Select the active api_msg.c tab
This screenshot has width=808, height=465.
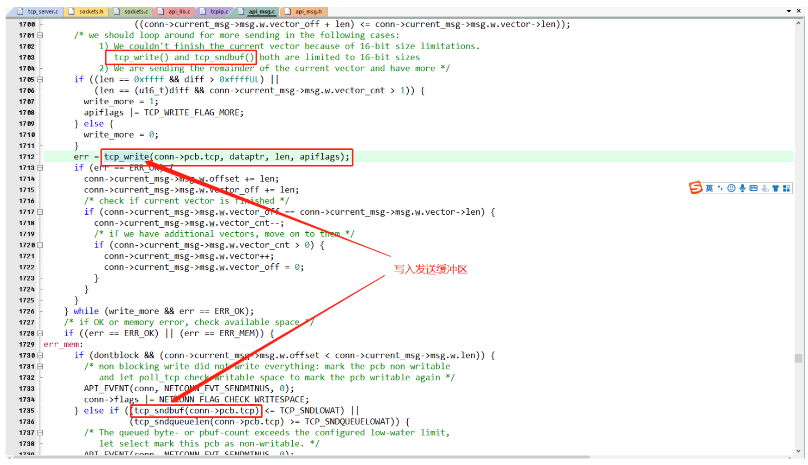tap(257, 12)
